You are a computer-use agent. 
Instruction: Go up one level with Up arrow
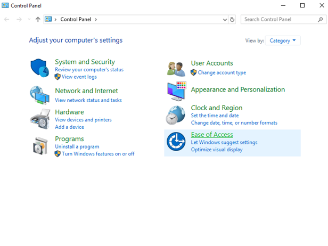38,20
